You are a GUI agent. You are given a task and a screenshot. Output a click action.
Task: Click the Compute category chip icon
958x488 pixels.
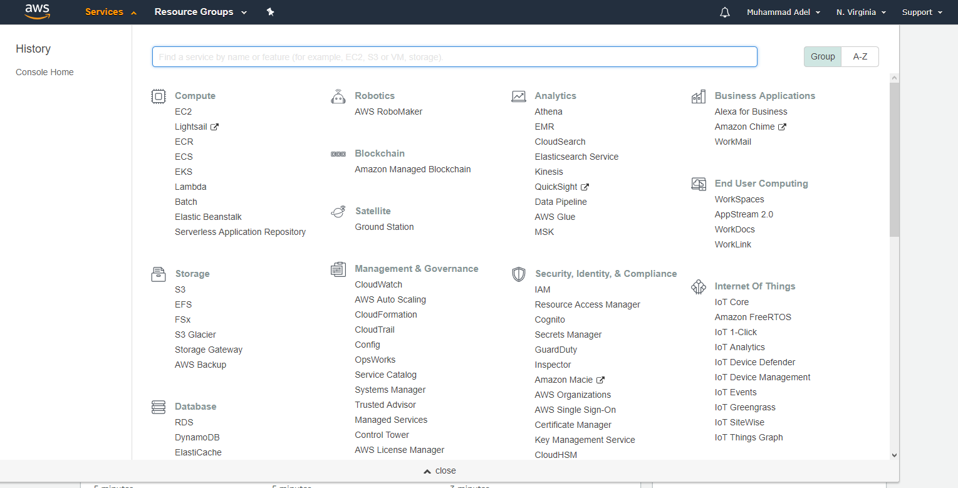(159, 96)
